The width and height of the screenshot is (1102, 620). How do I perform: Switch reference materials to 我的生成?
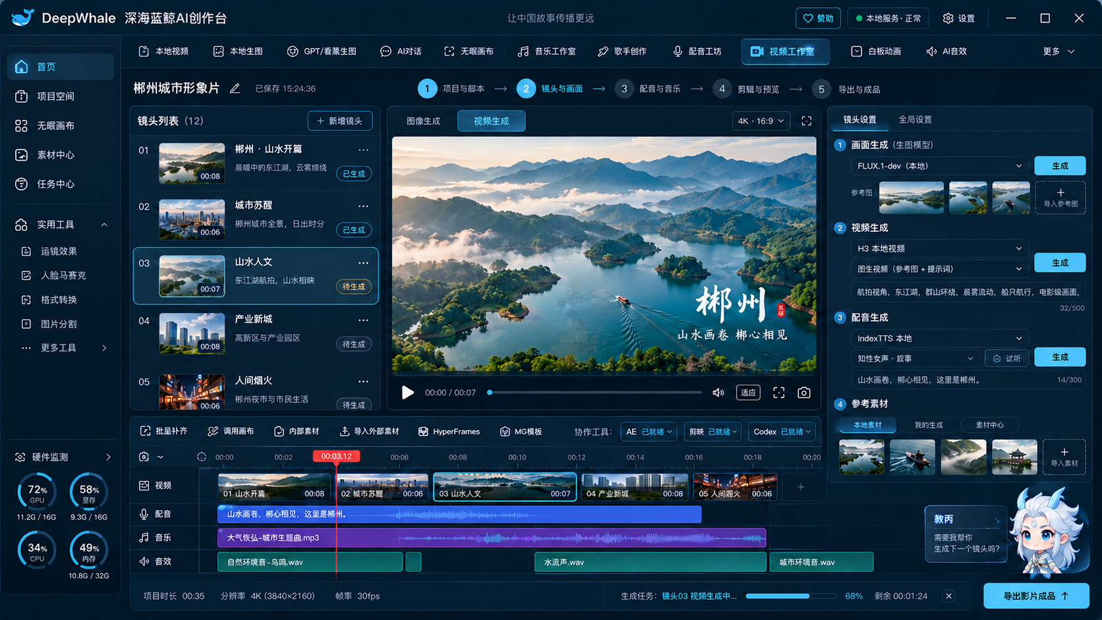[x=929, y=425]
